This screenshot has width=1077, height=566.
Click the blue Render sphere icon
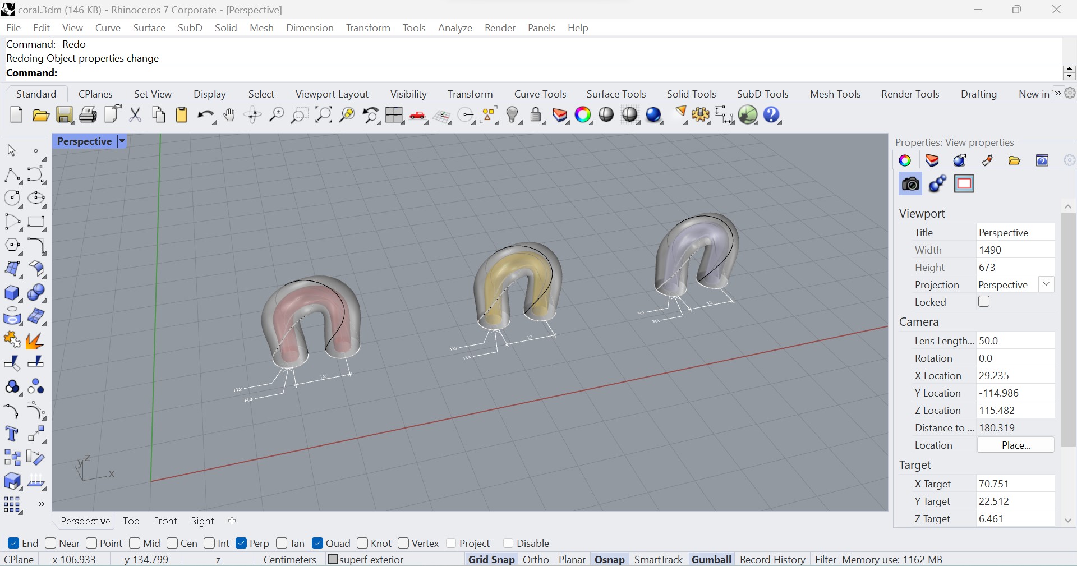coord(653,115)
